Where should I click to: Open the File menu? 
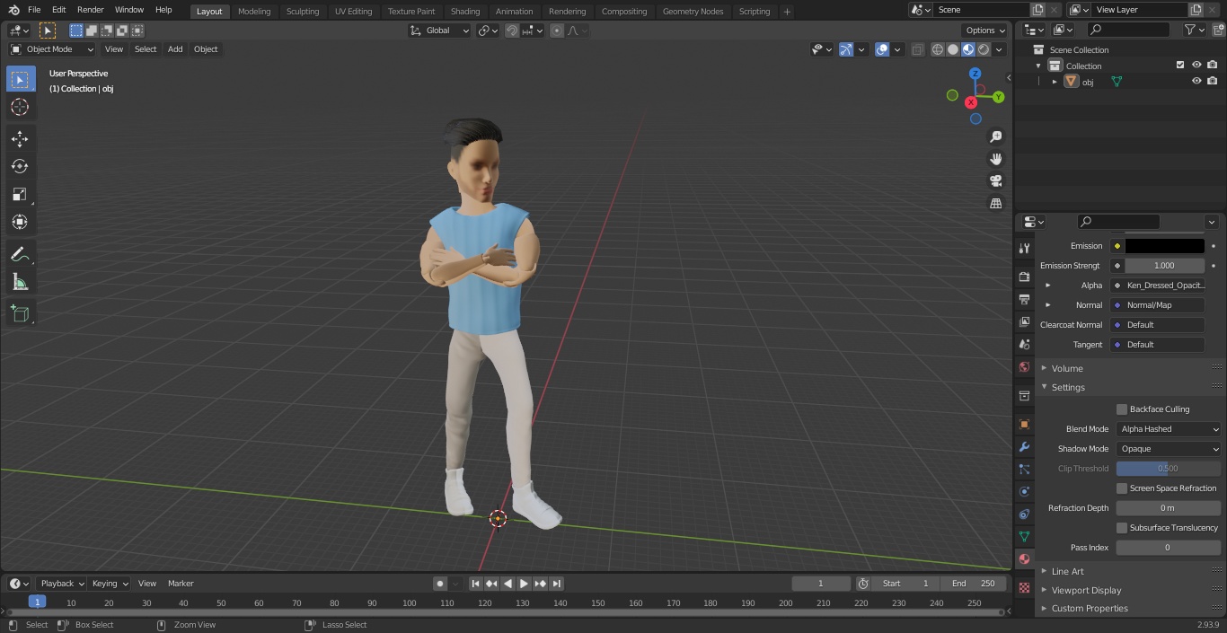(34, 10)
